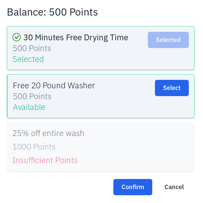Click 500 Points under Free 20 Pound Washer
The height and width of the screenshot is (203, 203).
coord(32,96)
